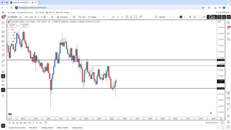This screenshot has height=130, width=231.
Task: Open the chat panel in right sidebar
Action: click(228, 39)
